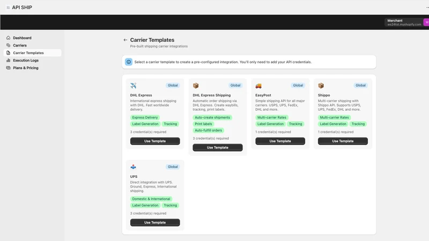Use the Shippo template
The height and width of the screenshot is (241, 429).
(343, 141)
